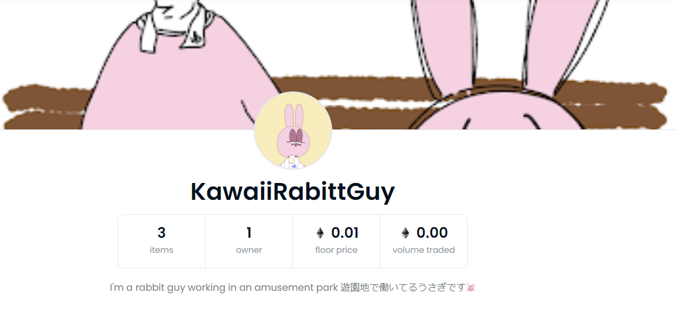677x310 pixels.
Task: Select the 1 owner stat cell
Action: [249, 241]
